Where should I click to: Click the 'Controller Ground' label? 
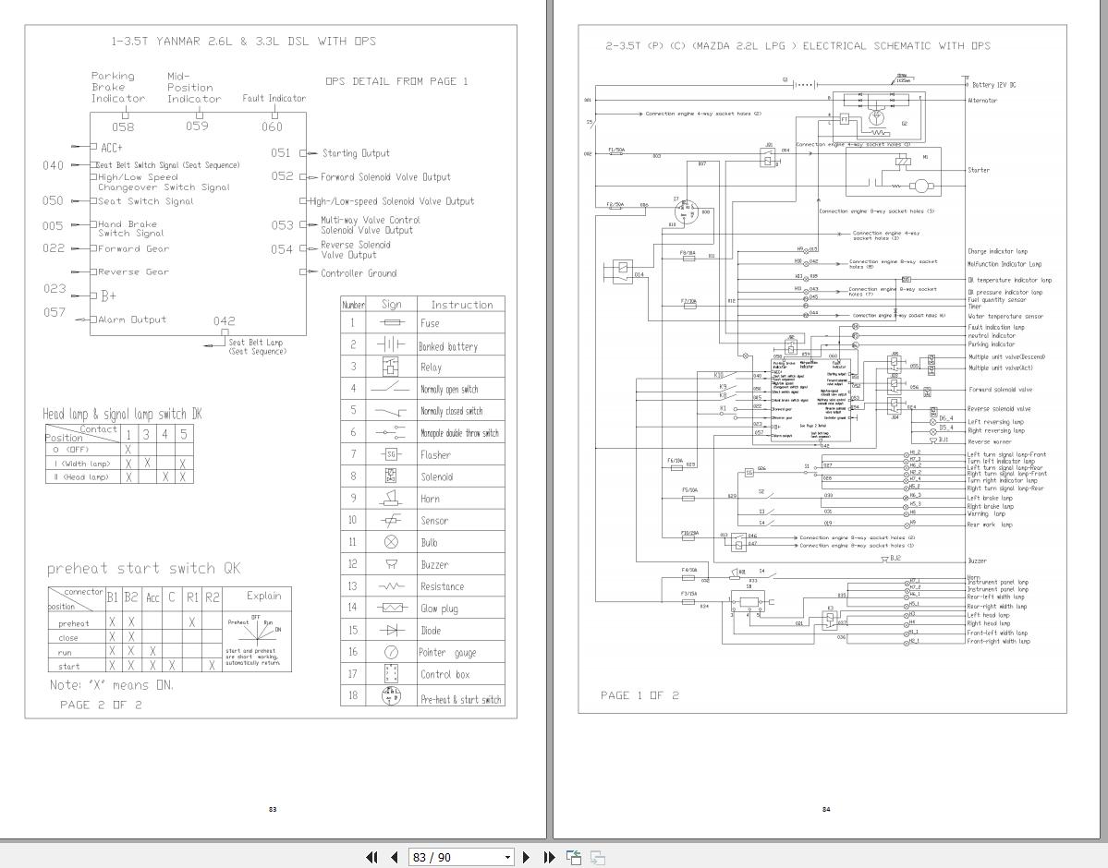(x=359, y=273)
